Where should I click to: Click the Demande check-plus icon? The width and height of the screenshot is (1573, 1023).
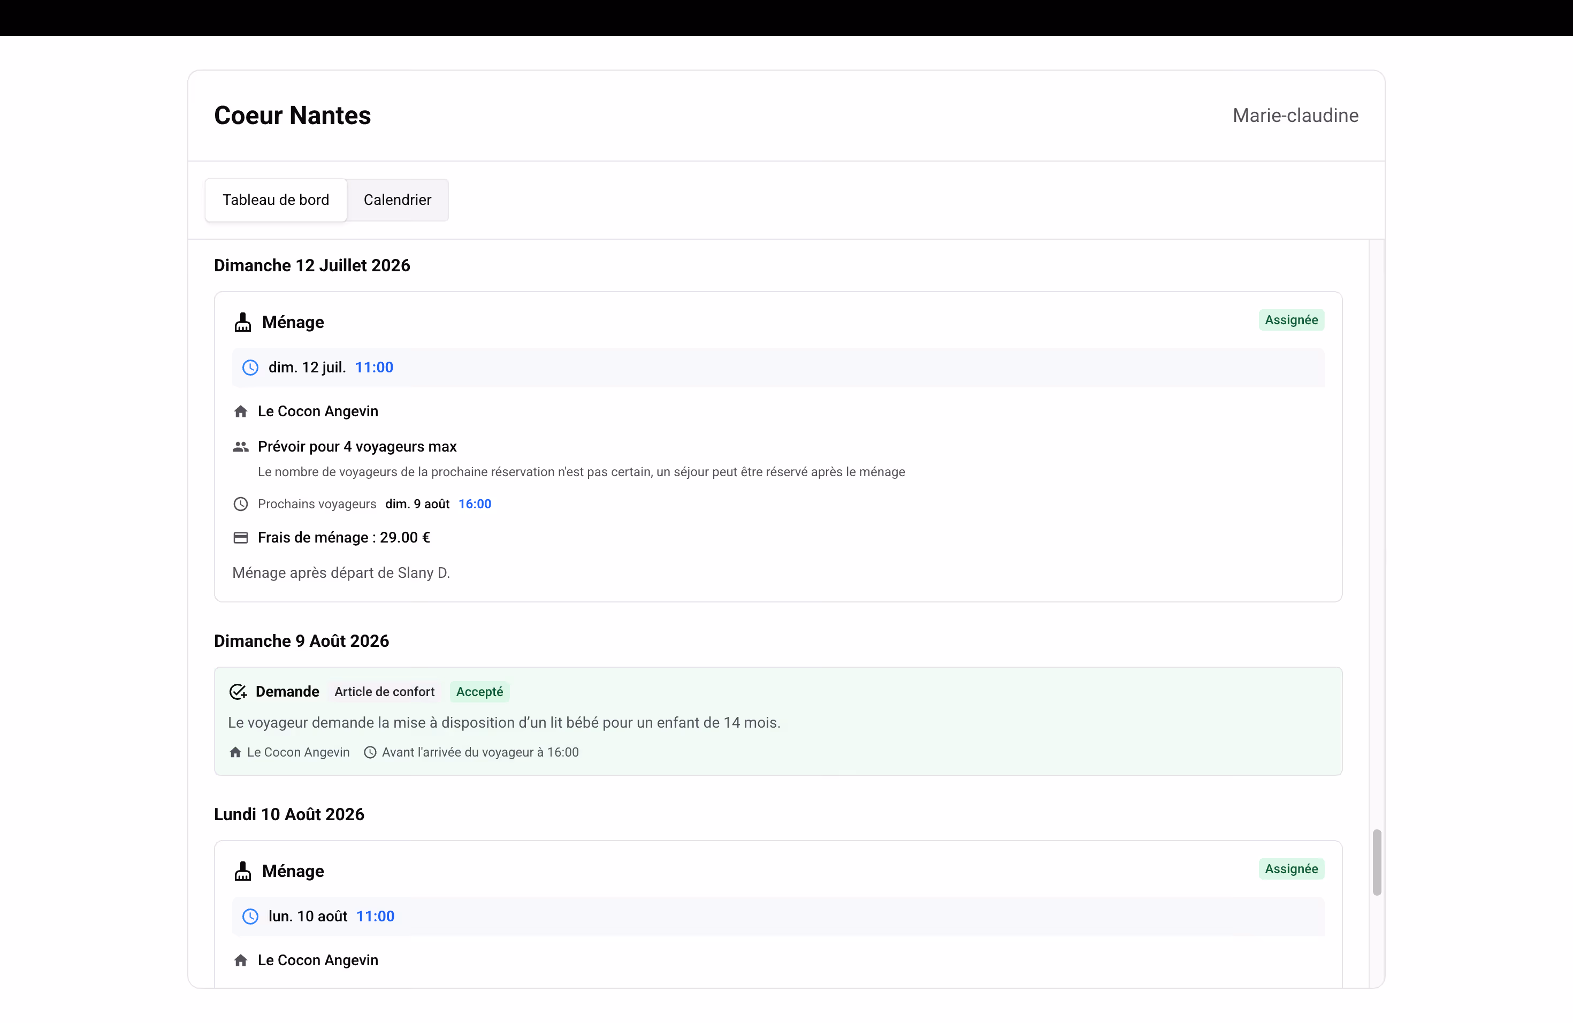point(238,692)
